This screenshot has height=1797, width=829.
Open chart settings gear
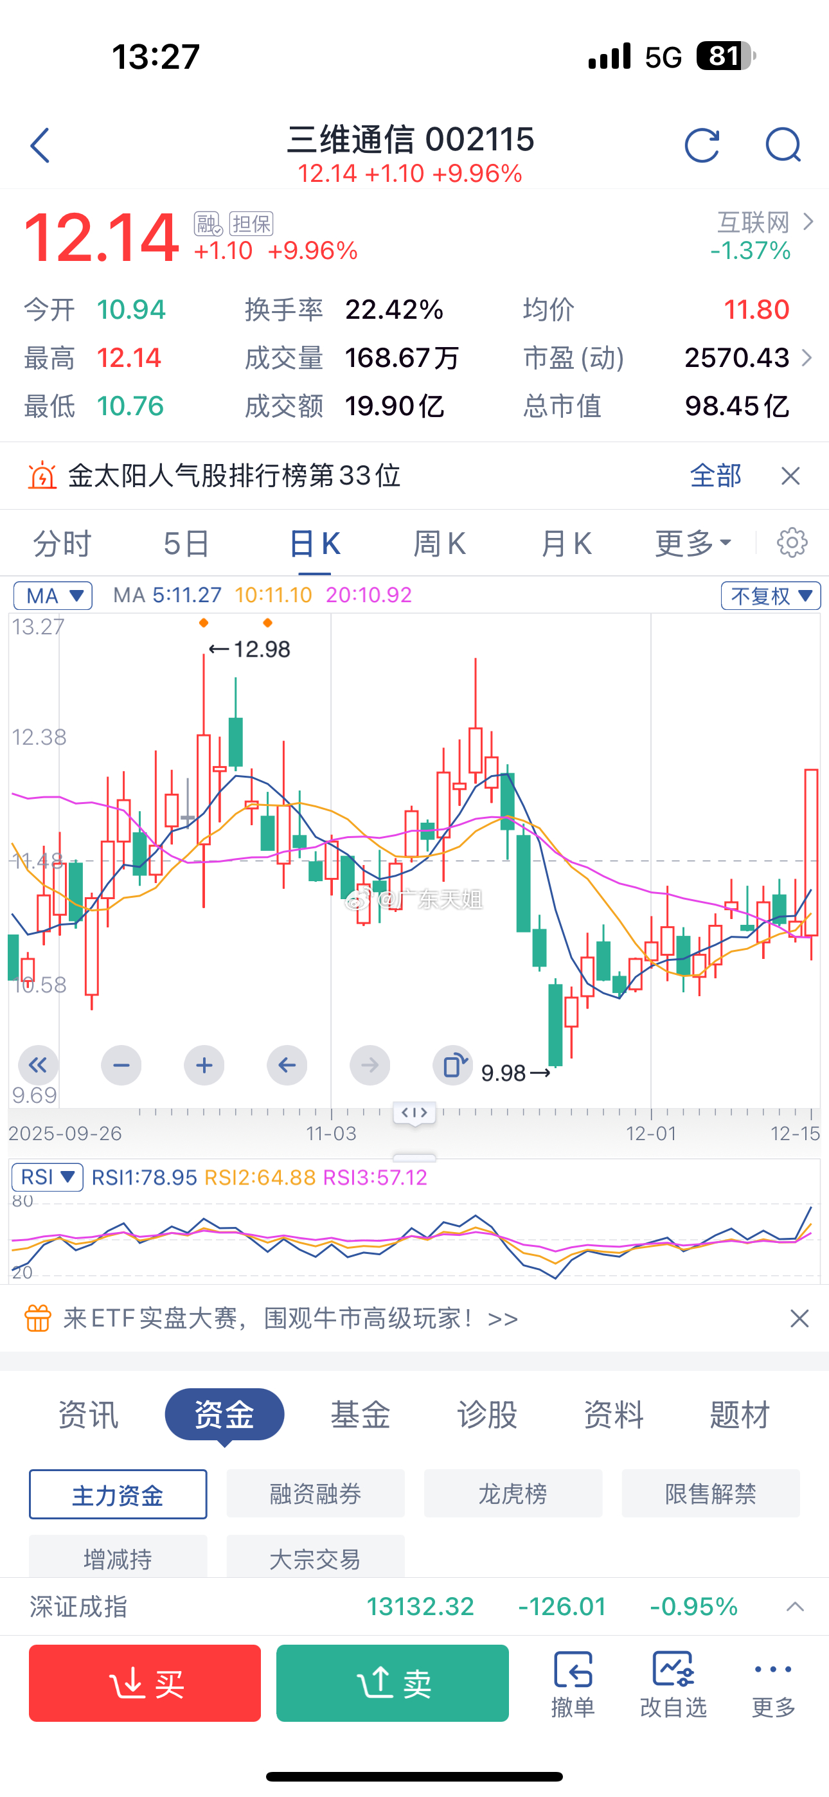pyautogui.click(x=792, y=542)
